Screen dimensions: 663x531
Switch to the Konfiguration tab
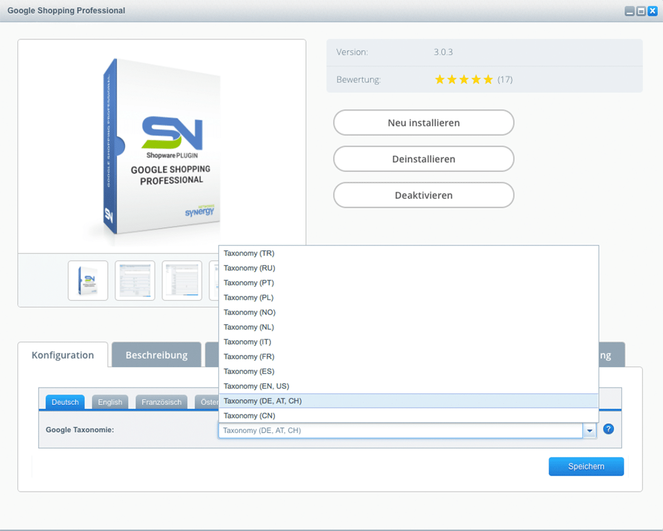pos(63,355)
